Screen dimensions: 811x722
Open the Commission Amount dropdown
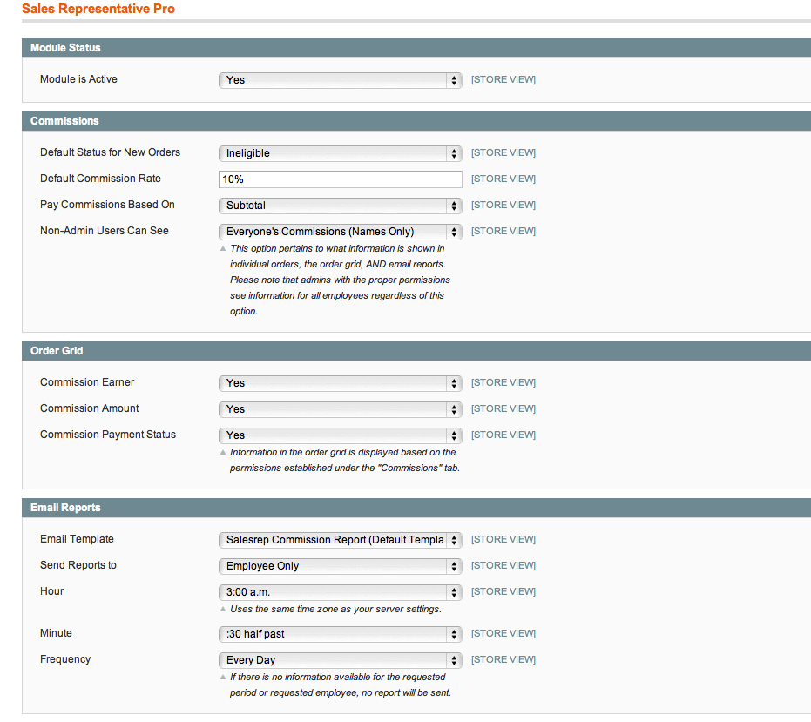point(340,409)
